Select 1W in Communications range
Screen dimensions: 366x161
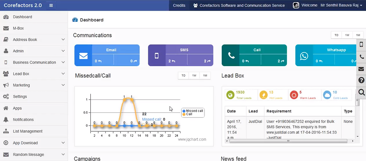347,35
